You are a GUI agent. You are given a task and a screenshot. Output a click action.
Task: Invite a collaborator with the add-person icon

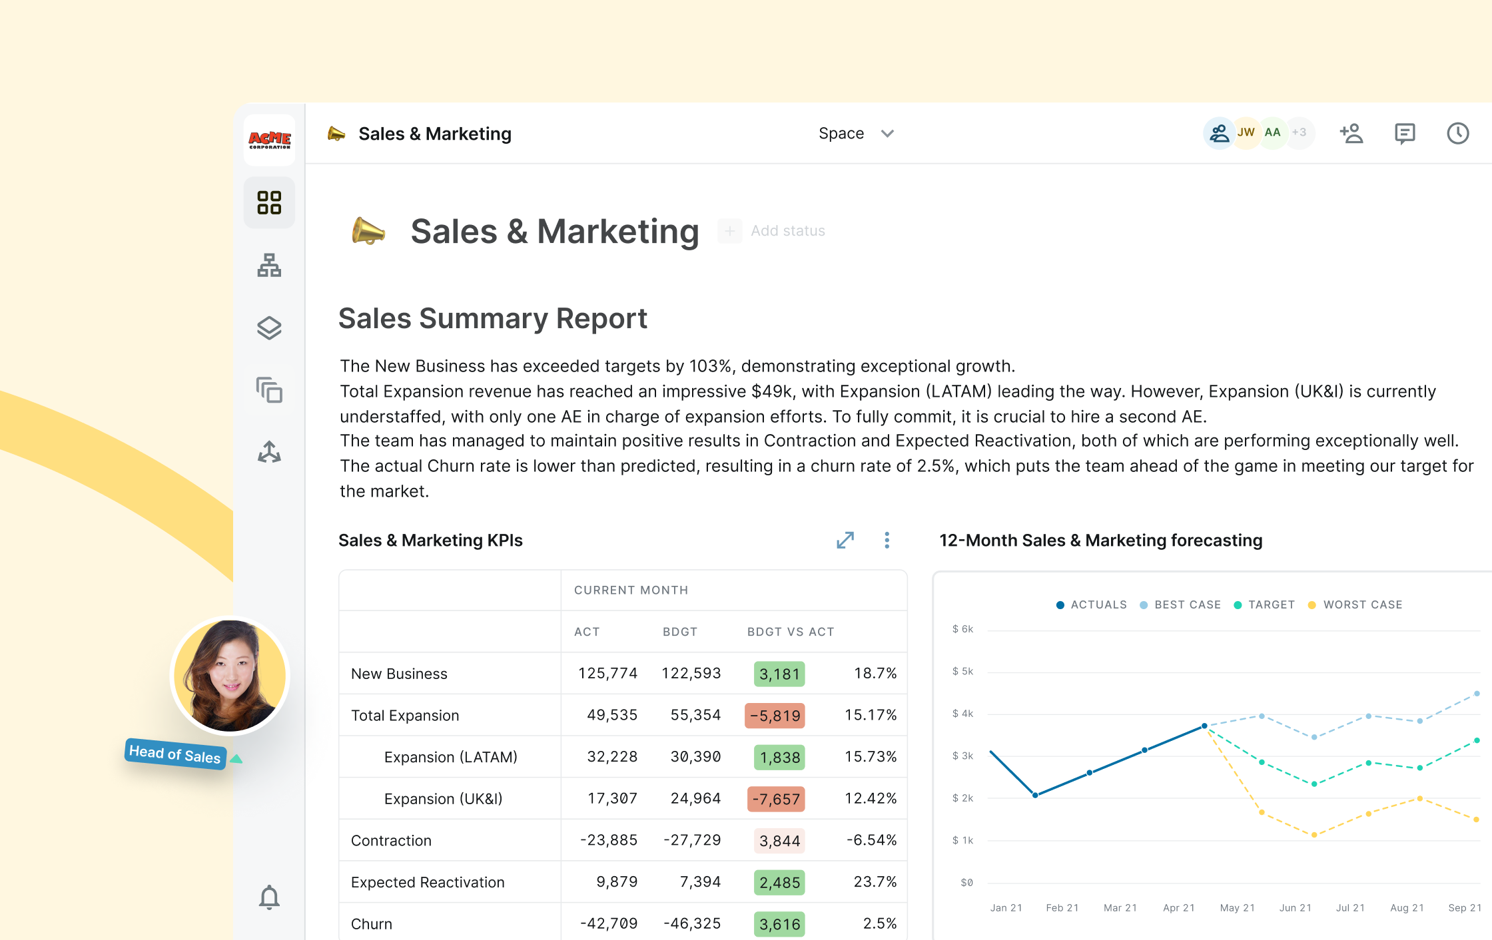click(1351, 133)
